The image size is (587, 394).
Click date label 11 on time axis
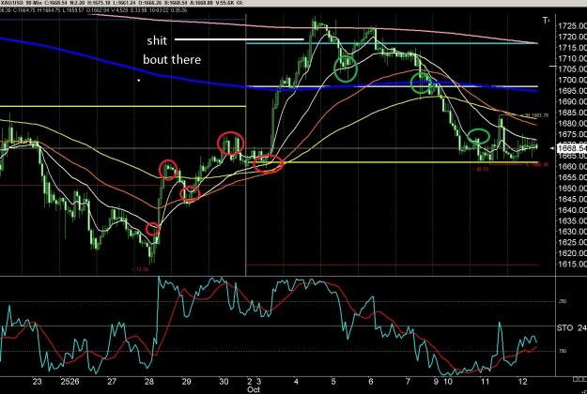(486, 382)
